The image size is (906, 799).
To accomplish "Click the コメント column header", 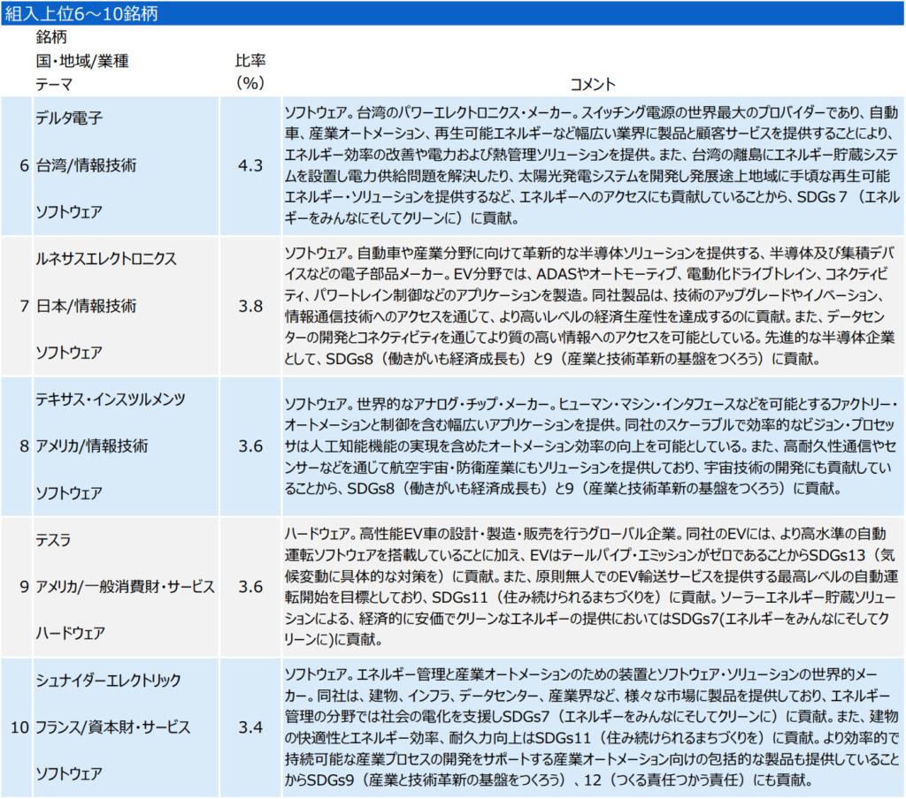I will (593, 84).
